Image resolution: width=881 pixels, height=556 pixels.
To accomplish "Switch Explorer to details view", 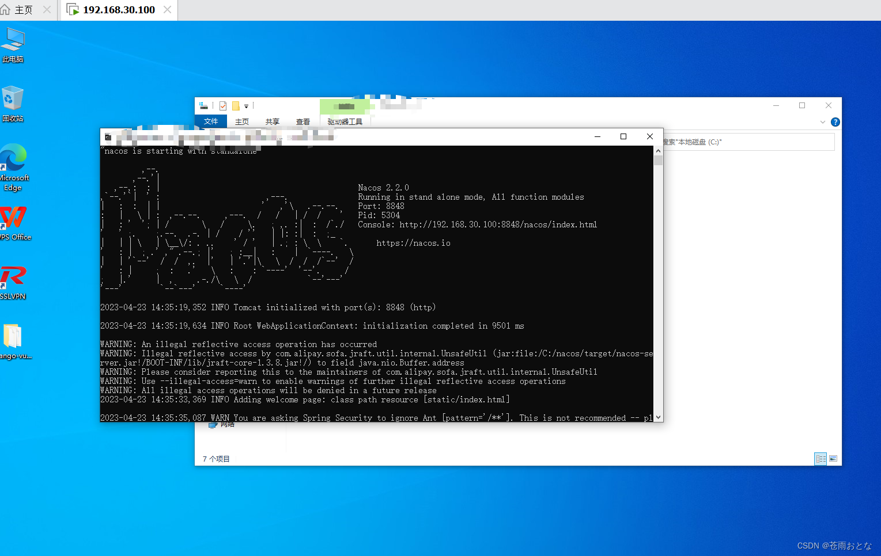I will click(820, 459).
